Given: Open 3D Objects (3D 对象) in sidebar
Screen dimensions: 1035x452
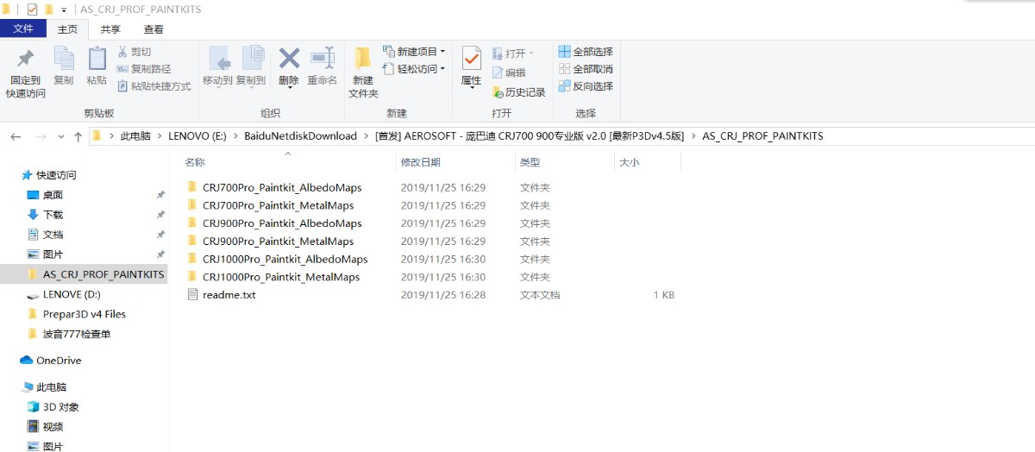Looking at the screenshot, I should pos(61,407).
